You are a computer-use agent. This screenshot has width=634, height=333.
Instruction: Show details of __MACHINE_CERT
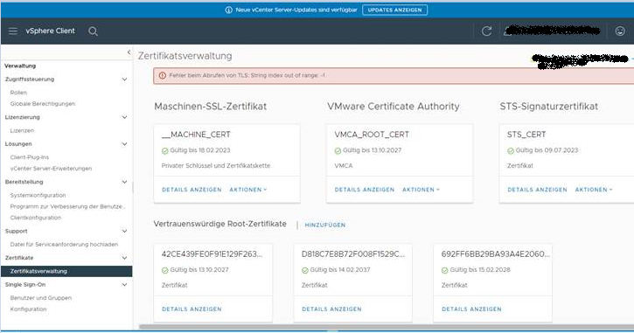tap(192, 190)
